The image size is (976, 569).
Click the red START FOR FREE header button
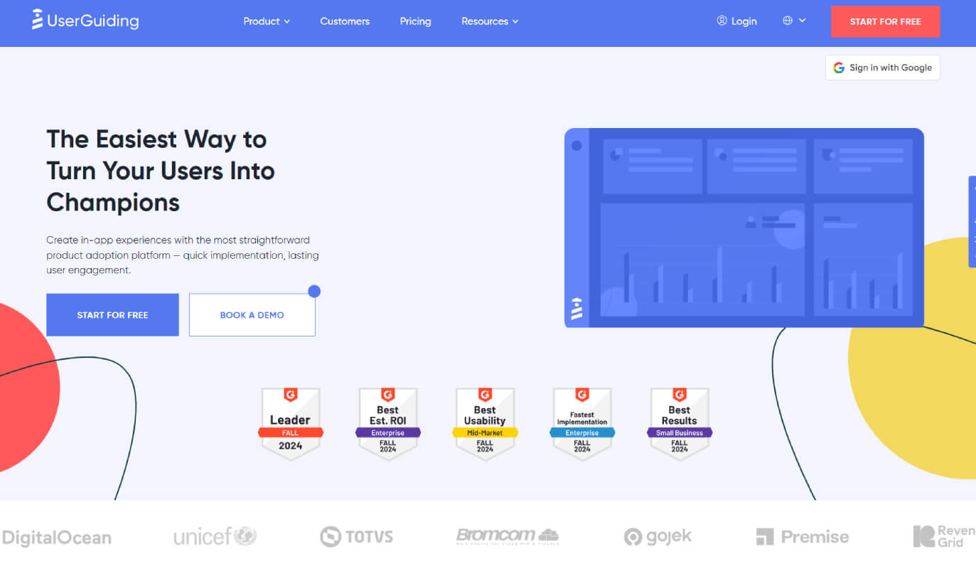click(x=885, y=21)
